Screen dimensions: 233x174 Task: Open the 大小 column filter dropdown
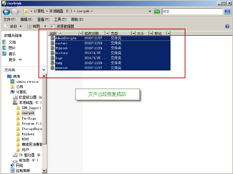coord(151,33)
